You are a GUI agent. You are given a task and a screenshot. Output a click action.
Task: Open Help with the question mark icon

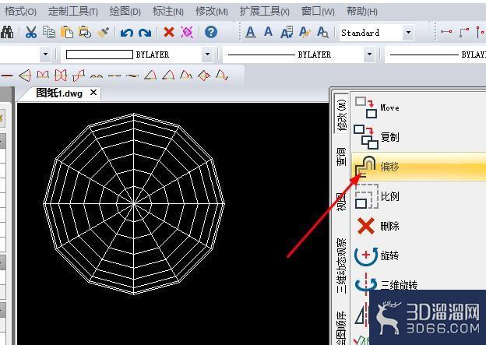(211, 32)
